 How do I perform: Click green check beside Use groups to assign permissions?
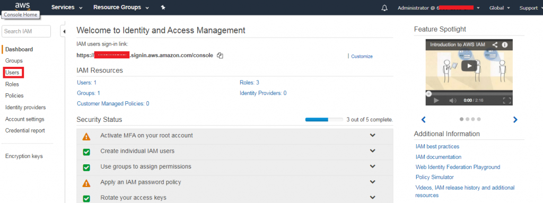pyautogui.click(x=86, y=167)
